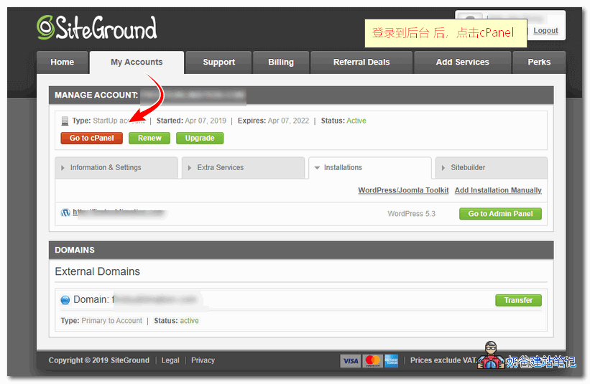This screenshot has width=590, height=384.
Task: Open the Referral Deals tab
Action: 361,62
